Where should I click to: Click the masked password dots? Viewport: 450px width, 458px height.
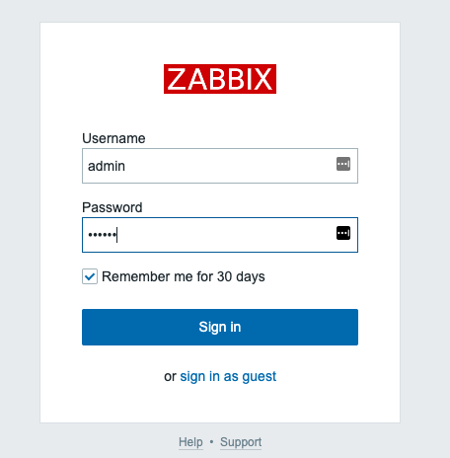click(x=102, y=235)
